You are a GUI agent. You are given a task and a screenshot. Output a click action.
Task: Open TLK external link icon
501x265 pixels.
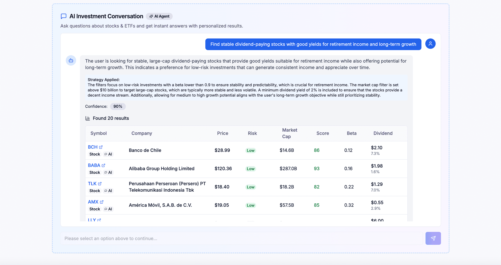pos(100,184)
